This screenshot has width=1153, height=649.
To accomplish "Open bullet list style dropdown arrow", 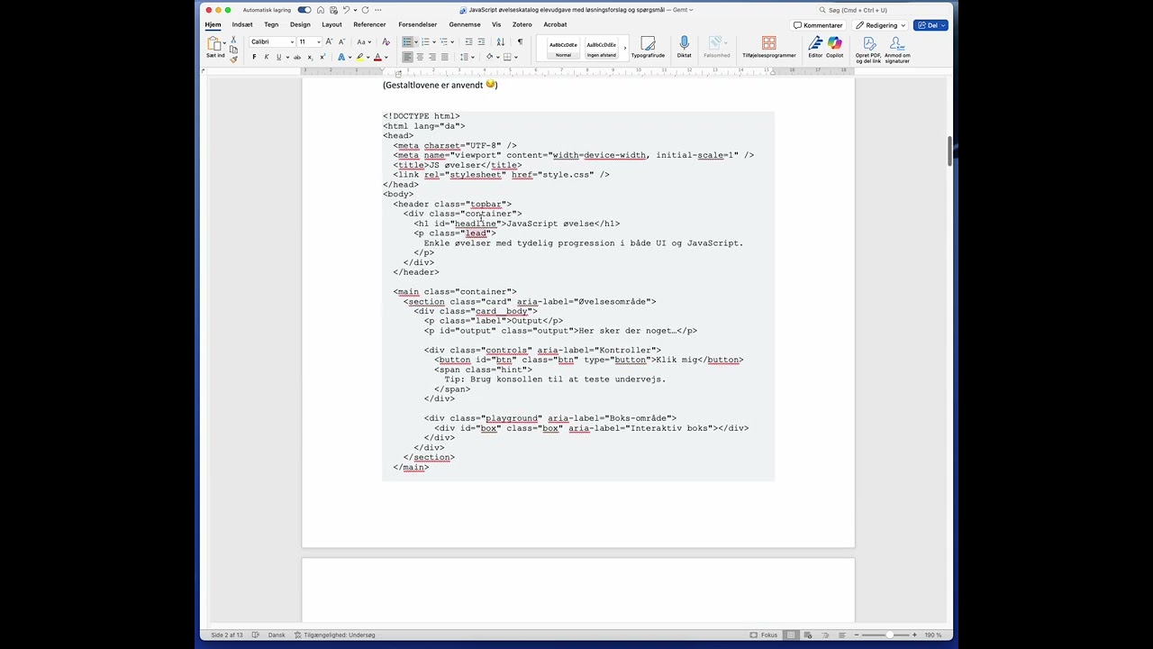I will (416, 41).
